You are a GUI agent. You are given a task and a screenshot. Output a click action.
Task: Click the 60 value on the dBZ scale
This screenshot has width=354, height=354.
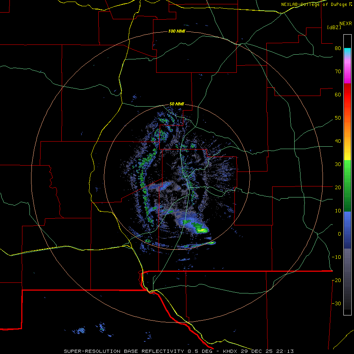(x=338, y=94)
